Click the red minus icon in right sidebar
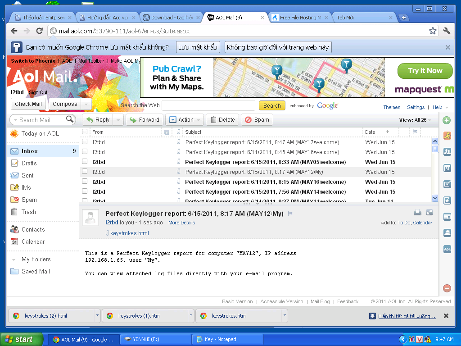The width and height of the screenshot is (461, 346). pos(447,288)
